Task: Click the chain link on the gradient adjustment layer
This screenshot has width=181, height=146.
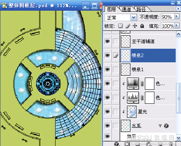Action: coord(142,84)
